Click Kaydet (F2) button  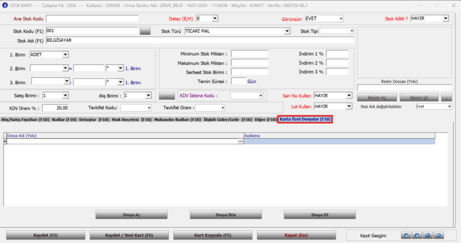45,235
